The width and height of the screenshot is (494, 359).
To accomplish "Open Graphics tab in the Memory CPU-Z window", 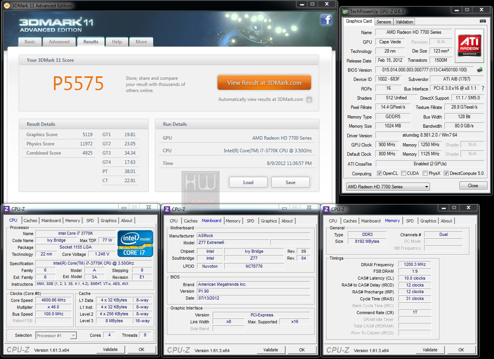I will (x=428, y=221).
